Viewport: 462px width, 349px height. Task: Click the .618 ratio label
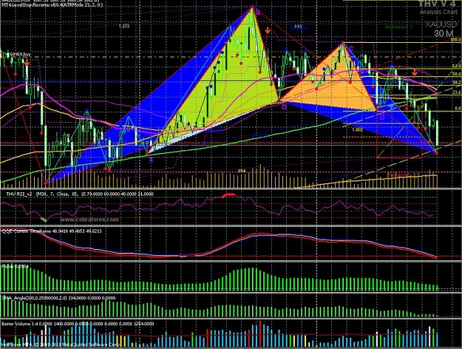coord(298,27)
